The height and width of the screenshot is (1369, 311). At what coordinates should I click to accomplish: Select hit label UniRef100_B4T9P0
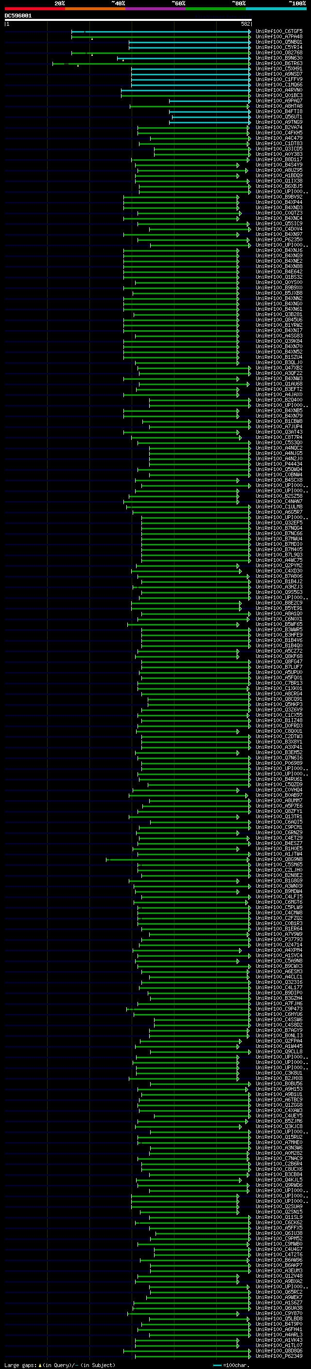pyautogui.click(x=278, y=1324)
